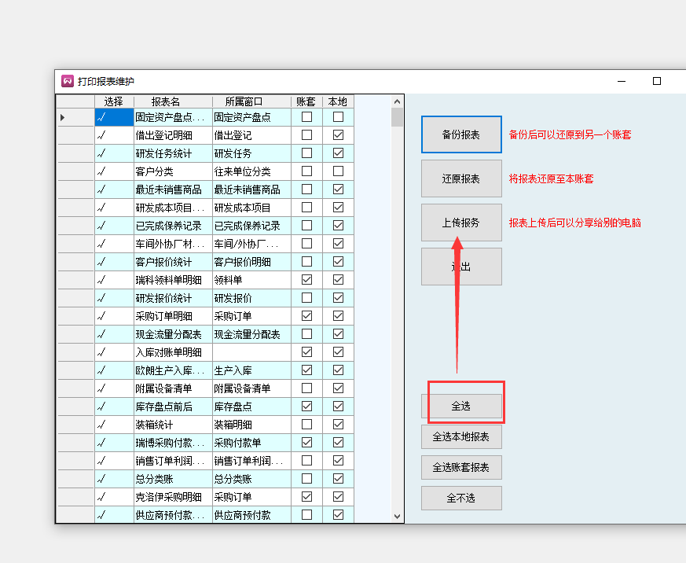Maximize the 打印报表维护 window

[657, 81]
